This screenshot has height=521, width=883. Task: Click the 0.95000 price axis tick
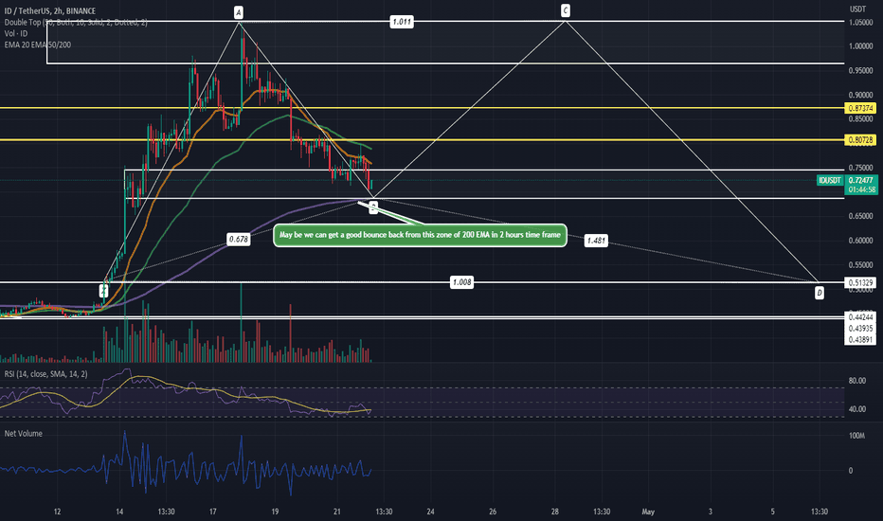click(x=861, y=70)
